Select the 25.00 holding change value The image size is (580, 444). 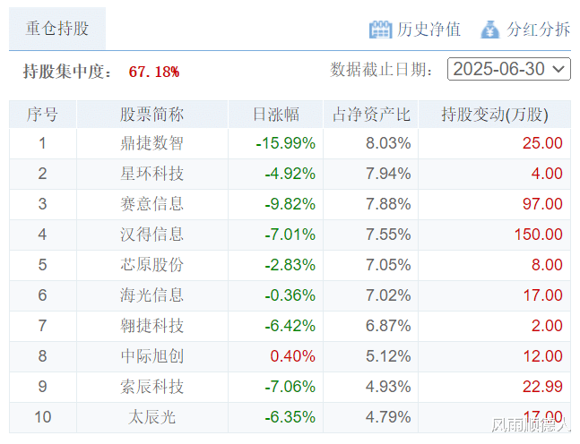(542, 143)
